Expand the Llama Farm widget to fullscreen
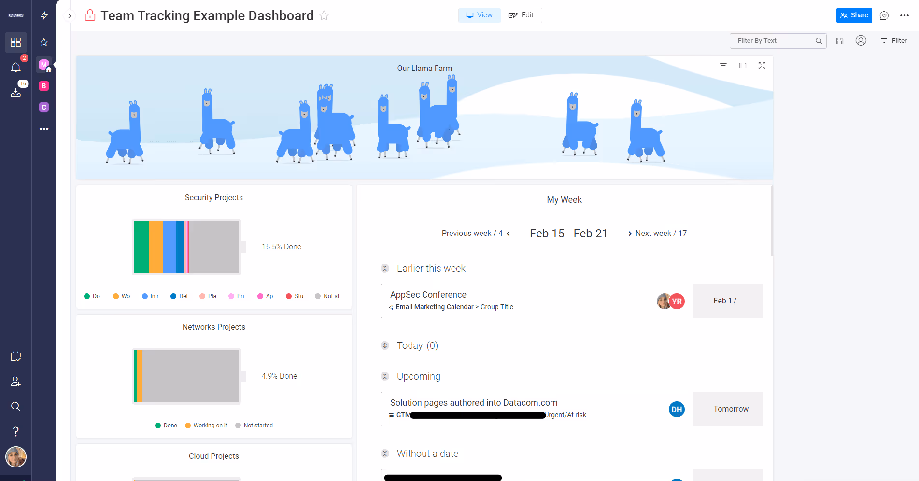The height and width of the screenshot is (481, 919). [x=762, y=66]
